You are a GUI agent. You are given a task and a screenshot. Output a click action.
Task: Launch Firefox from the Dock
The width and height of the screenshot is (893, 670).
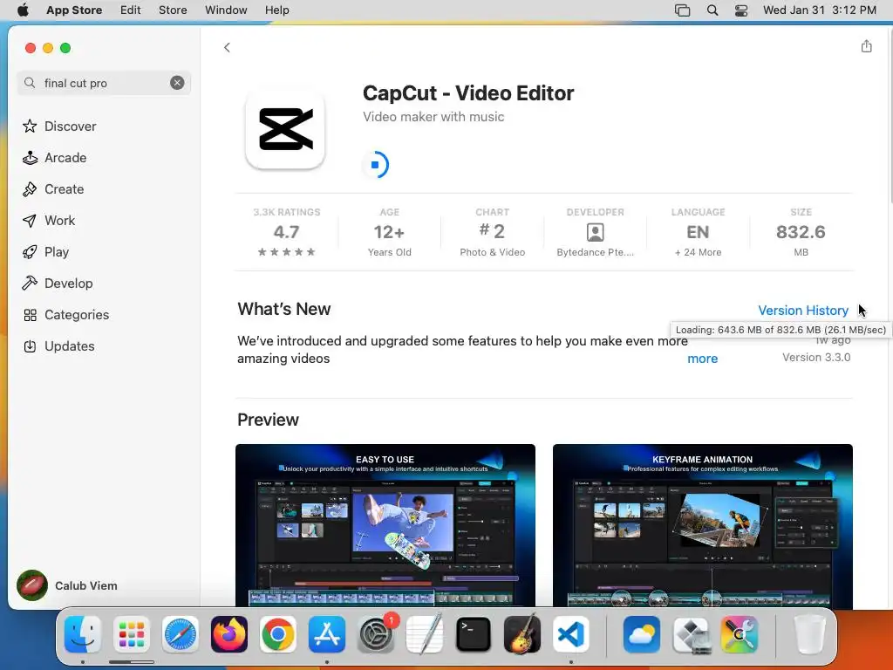coord(229,634)
